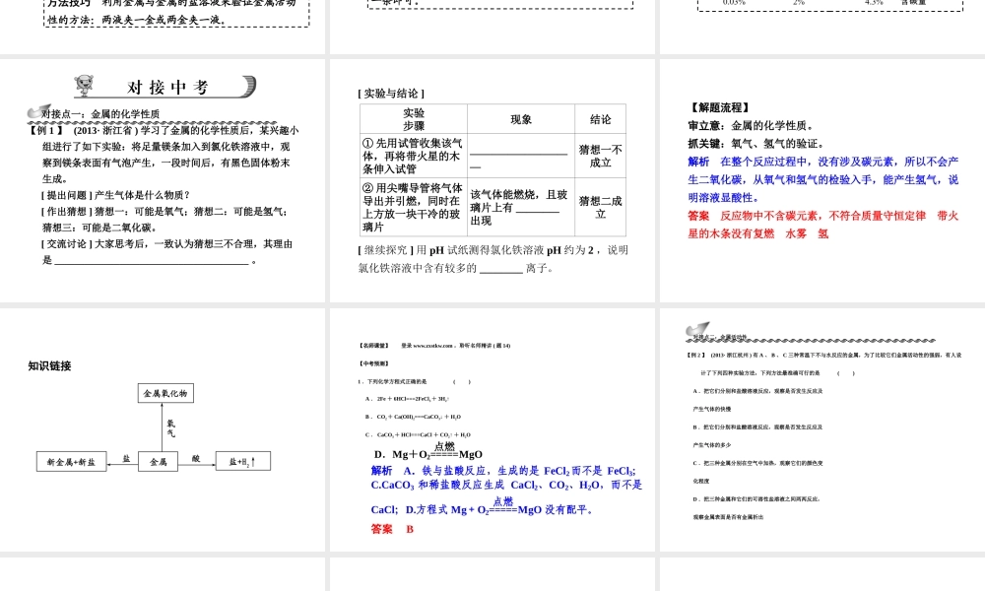Image resolution: width=985 pixels, height=591 pixels.
Task: Click the 对接点一：金属的化学性质 heading
Action: (100, 113)
